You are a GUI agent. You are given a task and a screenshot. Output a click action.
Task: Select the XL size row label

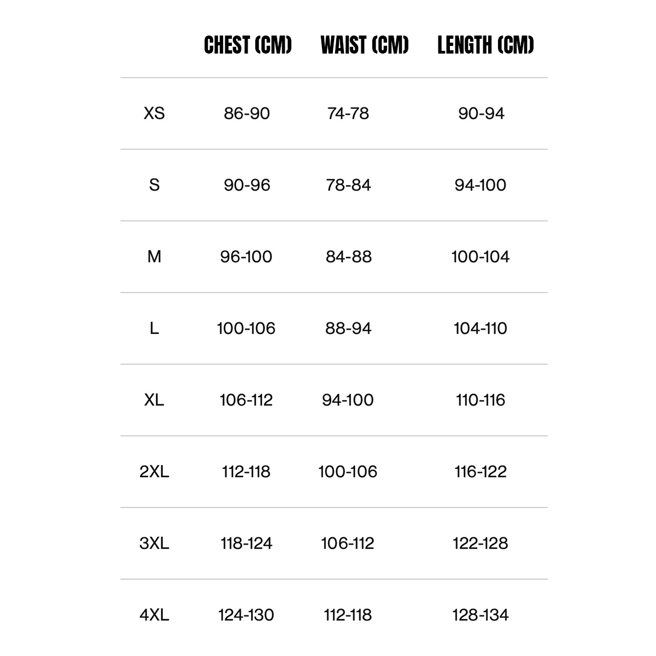click(x=154, y=400)
